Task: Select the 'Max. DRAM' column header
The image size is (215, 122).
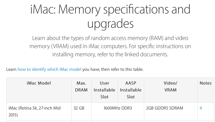Action: [x=81, y=87]
